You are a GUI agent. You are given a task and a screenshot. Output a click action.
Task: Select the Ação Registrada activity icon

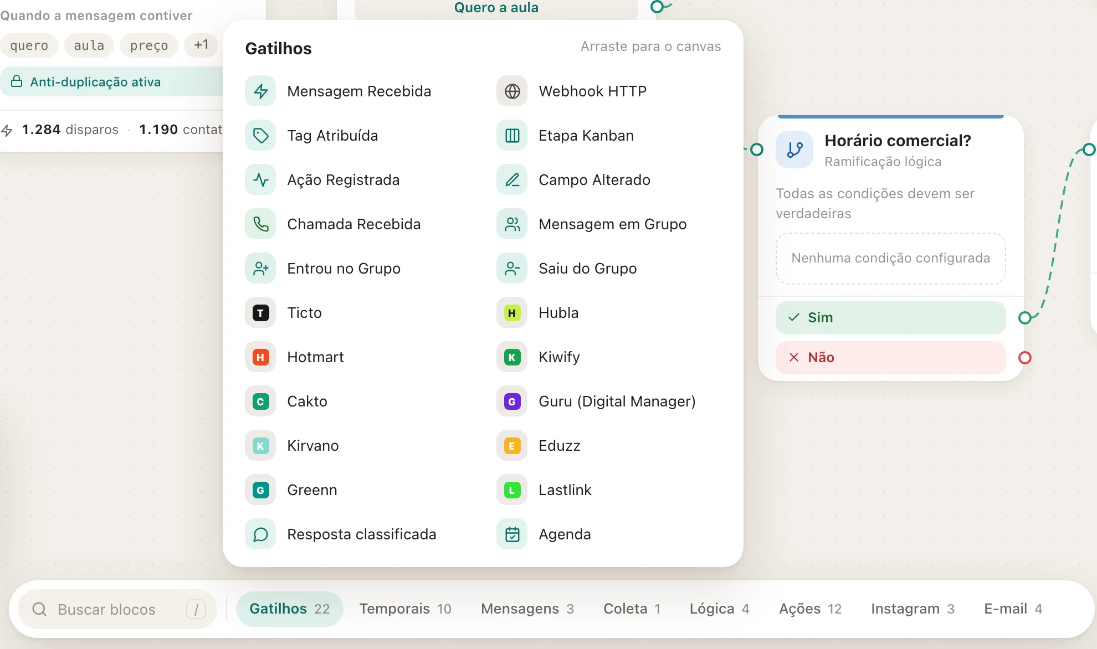click(260, 180)
